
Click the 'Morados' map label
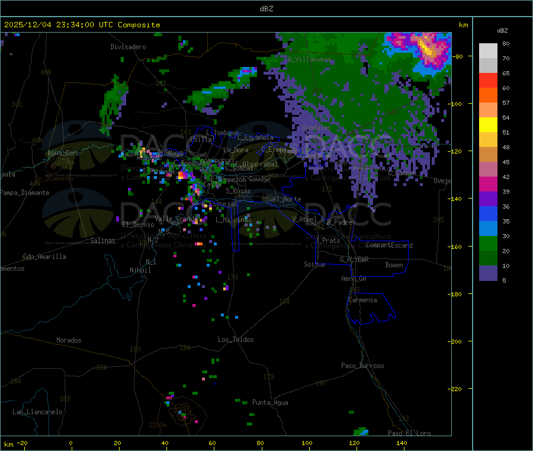tap(69, 340)
